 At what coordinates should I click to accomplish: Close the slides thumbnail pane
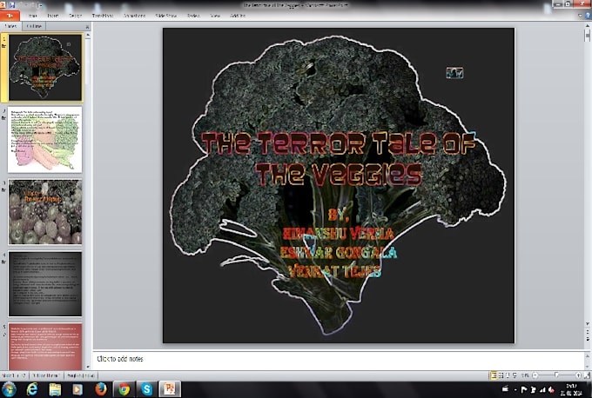click(87, 27)
